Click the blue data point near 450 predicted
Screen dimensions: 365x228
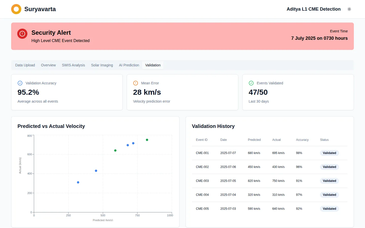point(96,171)
